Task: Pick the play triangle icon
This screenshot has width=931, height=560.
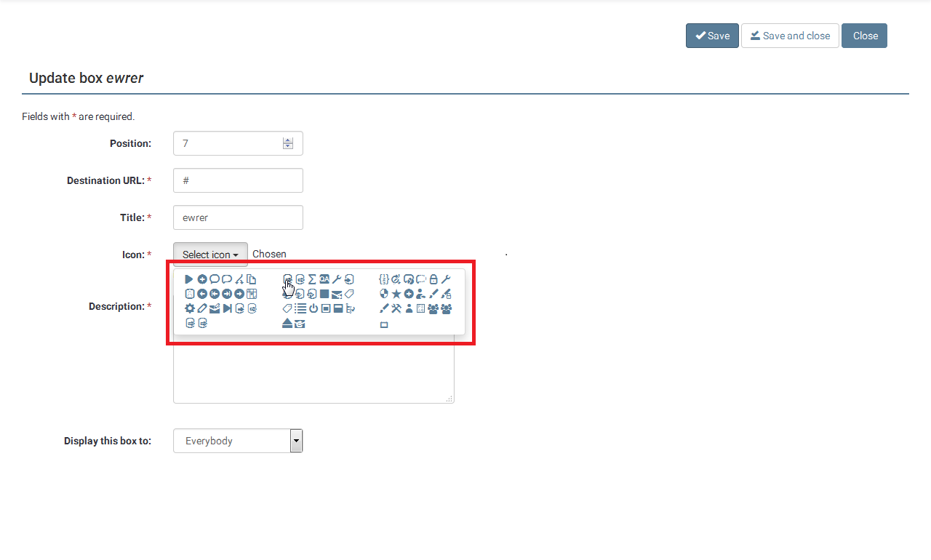Action: coord(189,279)
